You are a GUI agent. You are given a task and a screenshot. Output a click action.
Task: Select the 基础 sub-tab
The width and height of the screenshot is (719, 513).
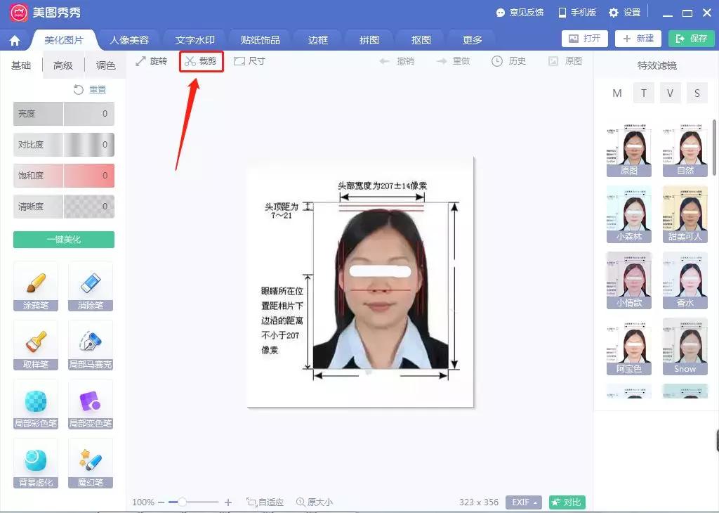point(21,65)
